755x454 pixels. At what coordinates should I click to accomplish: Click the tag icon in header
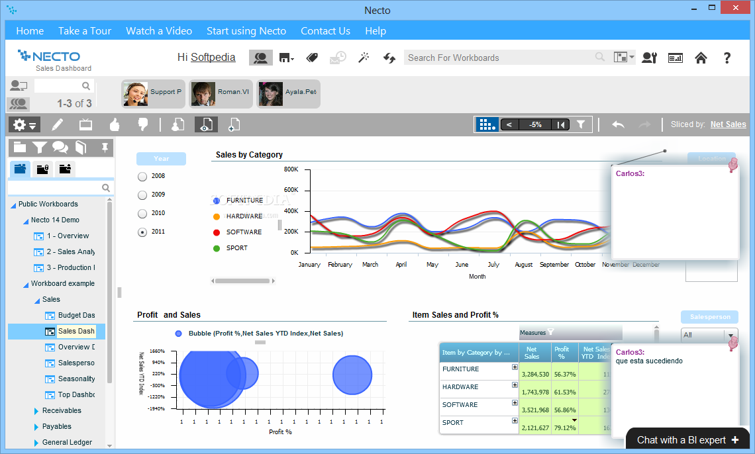(x=312, y=58)
